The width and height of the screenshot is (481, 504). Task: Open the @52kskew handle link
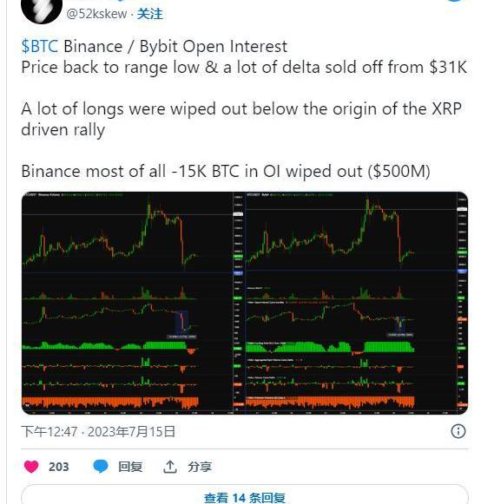coord(96,14)
